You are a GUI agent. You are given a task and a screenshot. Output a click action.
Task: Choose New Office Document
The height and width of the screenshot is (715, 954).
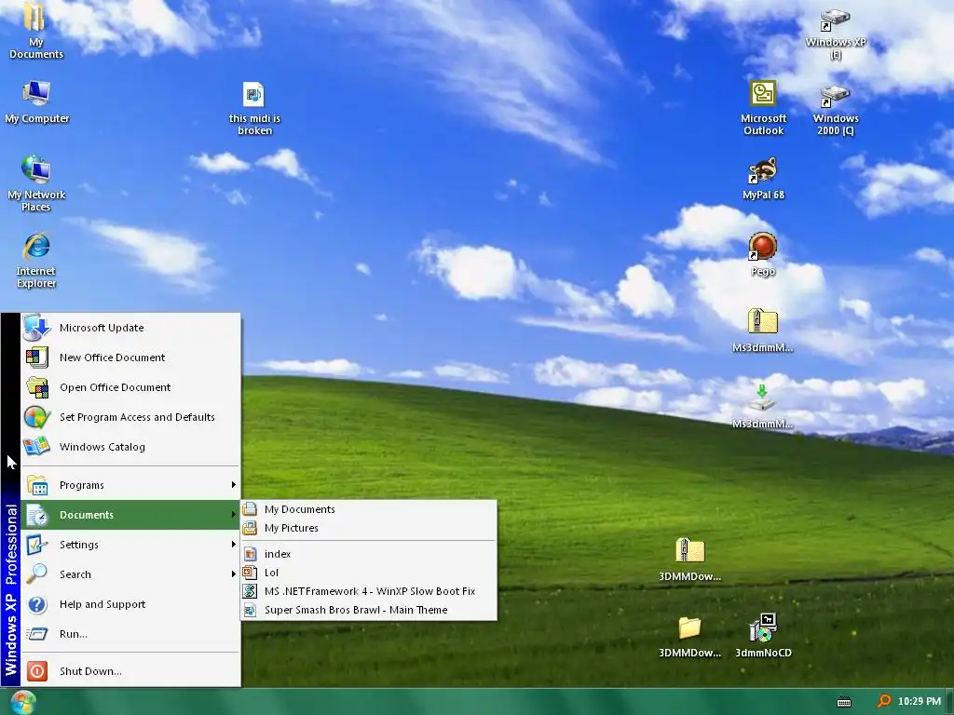[x=130, y=357]
